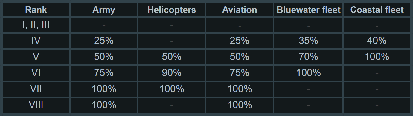Click the 100% Aviation cell at rank VIII
Viewport: 413px width, 116px height.
[239, 105]
